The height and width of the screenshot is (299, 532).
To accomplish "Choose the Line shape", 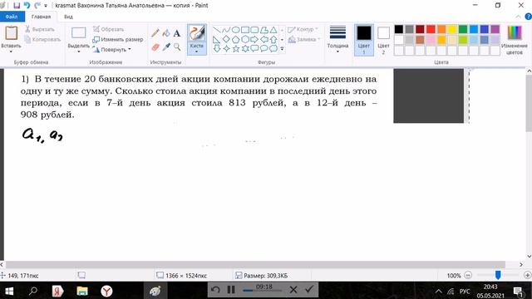I will pos(217,30).
